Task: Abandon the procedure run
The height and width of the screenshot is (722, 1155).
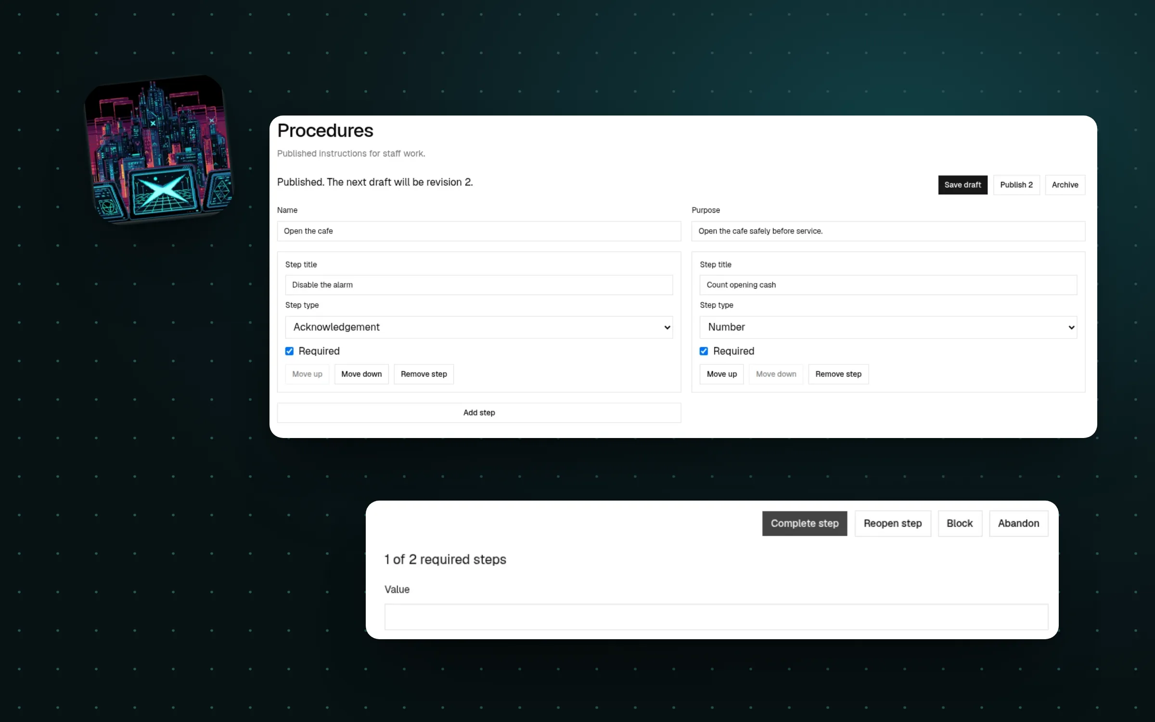Action: [1018, 523]
